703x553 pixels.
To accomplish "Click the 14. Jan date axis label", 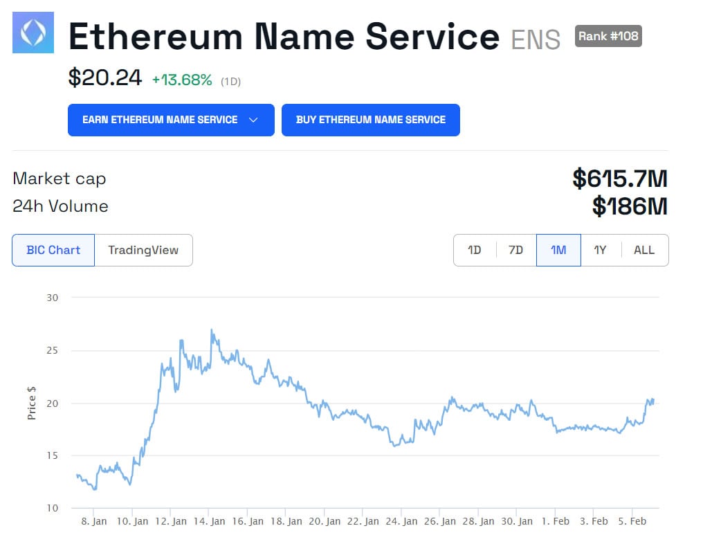I will 208,521.
